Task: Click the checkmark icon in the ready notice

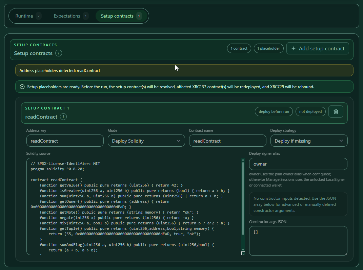Action: click(x=22, y=87)
